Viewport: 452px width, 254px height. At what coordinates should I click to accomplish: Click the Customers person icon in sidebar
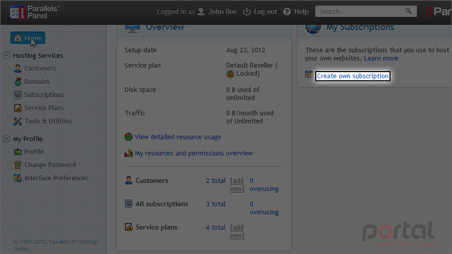(x=18, y=69)
